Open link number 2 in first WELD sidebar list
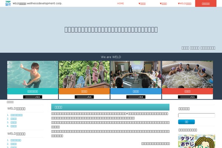 pyautogui.click(x=14, y=119)
